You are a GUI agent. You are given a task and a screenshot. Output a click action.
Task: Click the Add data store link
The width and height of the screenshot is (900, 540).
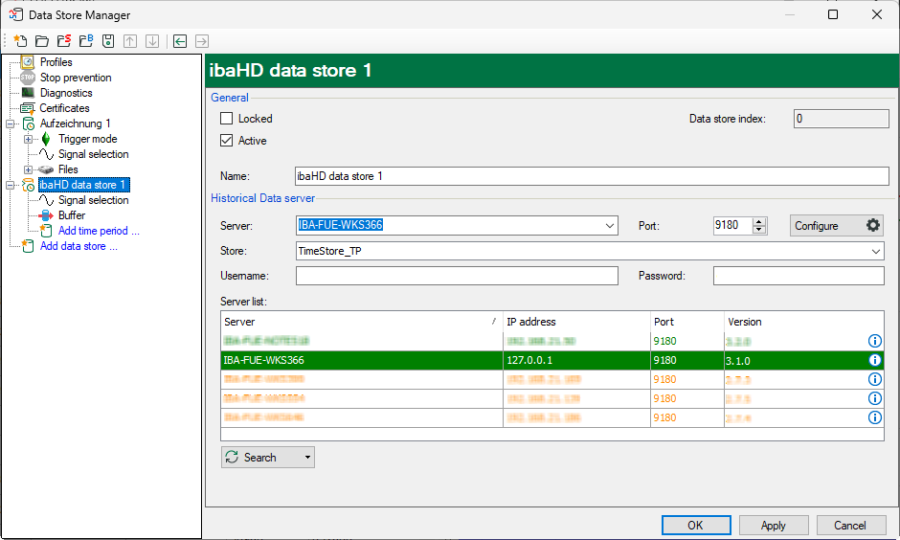point(79,246)
